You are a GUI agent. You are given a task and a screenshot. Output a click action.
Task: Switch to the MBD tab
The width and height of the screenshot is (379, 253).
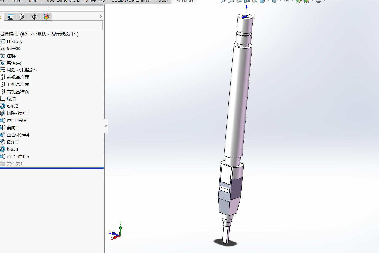pyautogui.click(x=162, y=1)
